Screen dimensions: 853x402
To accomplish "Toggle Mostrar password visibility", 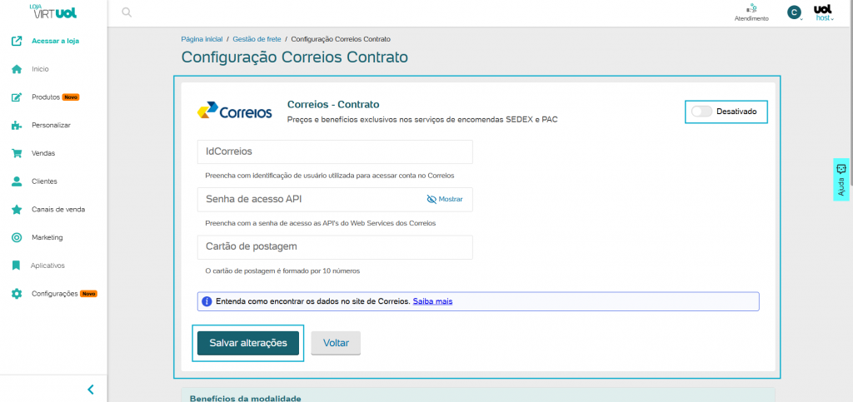I will [444, 200].
